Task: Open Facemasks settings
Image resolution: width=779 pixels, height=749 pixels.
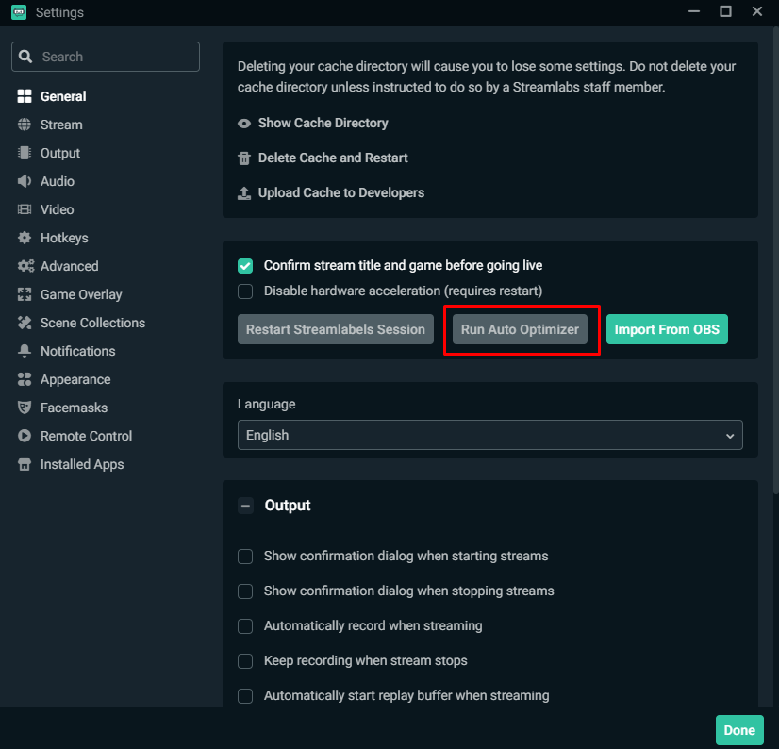Action: [74, 408]
